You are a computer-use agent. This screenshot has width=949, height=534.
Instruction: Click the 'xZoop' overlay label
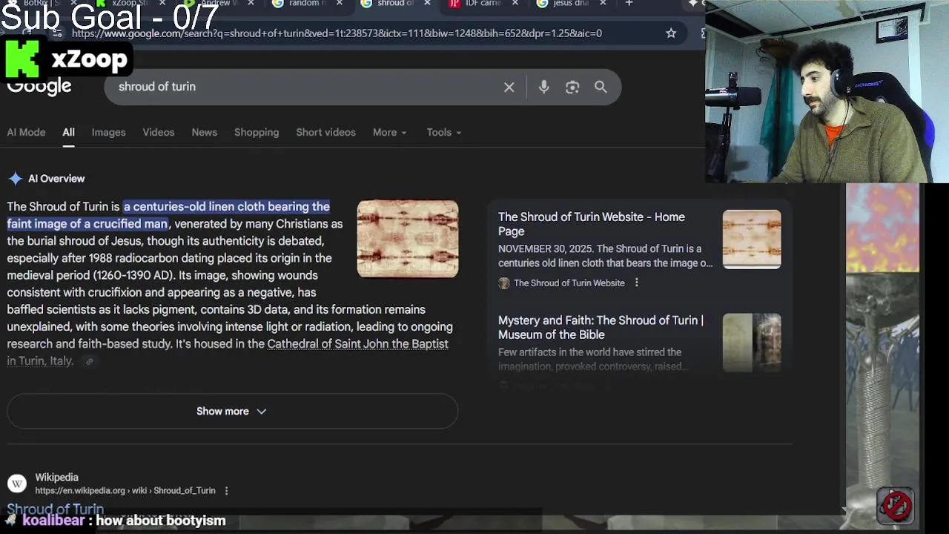tap(89, 59)
